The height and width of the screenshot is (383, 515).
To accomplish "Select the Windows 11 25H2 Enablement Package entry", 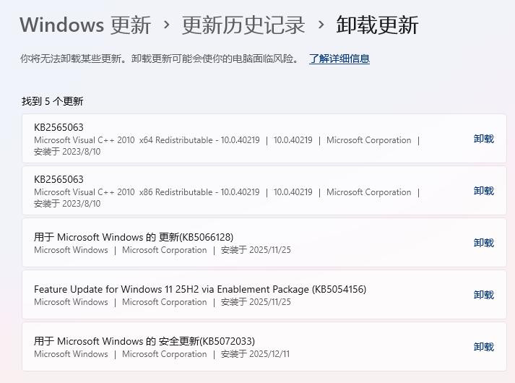I will coord(200,289).
